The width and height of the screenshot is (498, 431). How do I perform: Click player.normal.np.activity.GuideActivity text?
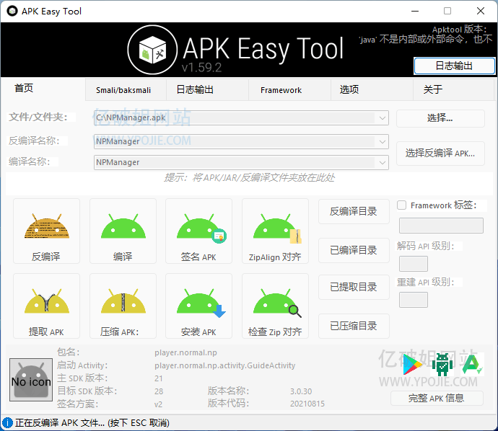(225, 365)
